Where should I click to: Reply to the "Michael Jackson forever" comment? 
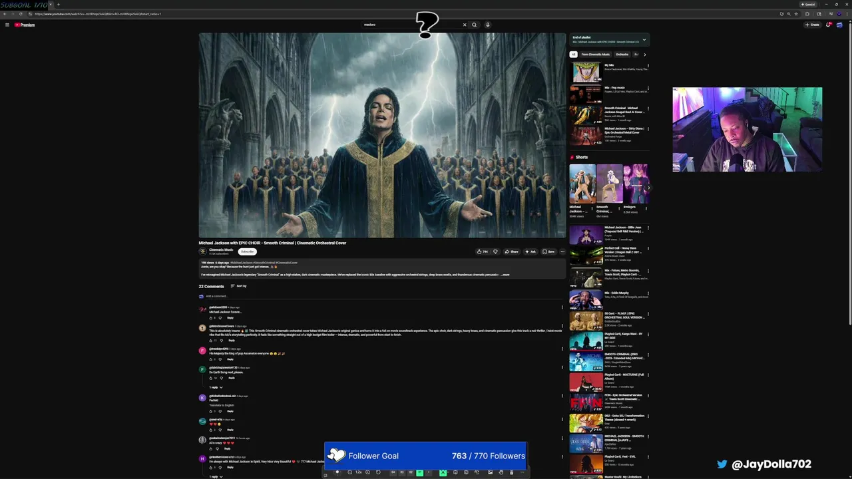(230, 318)
